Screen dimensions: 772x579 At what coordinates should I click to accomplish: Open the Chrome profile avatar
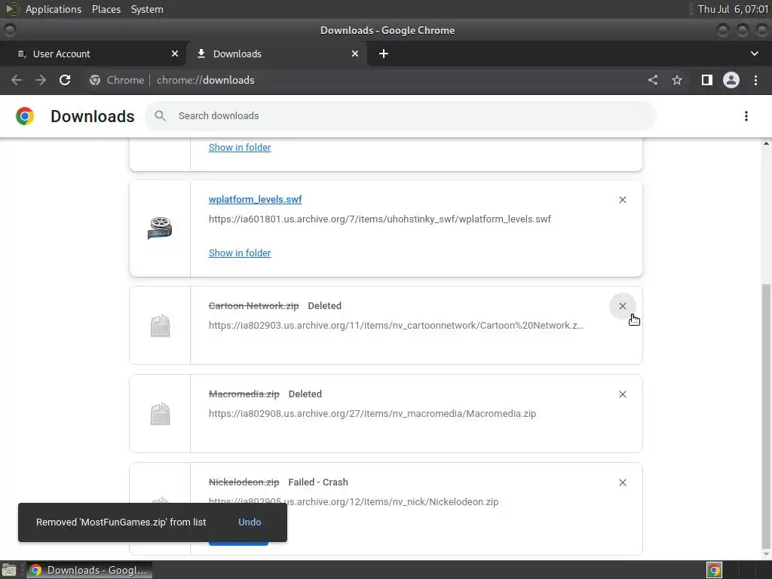point(731,80)
